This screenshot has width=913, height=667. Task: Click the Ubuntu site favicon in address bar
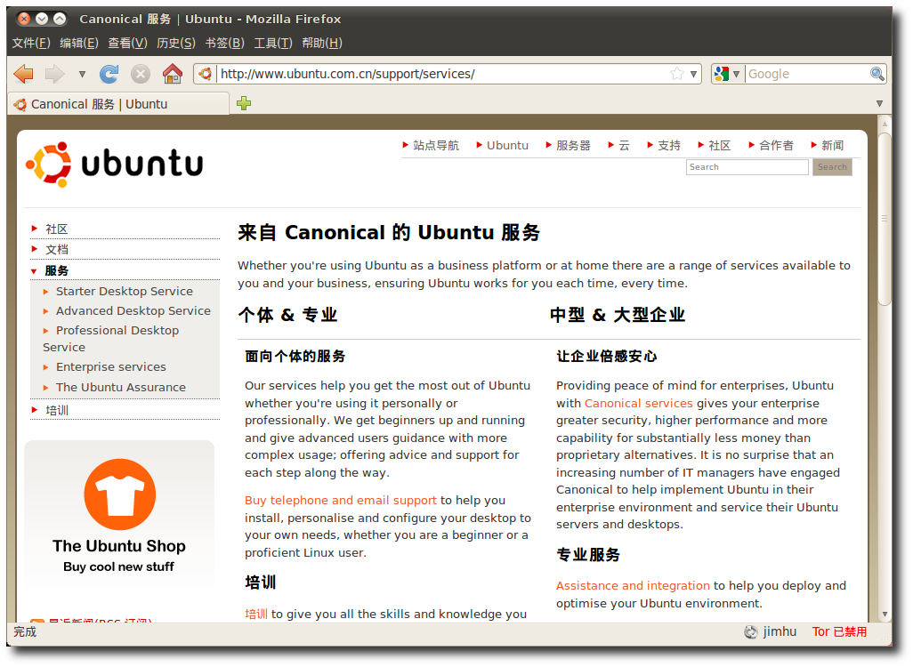(205, 74)
